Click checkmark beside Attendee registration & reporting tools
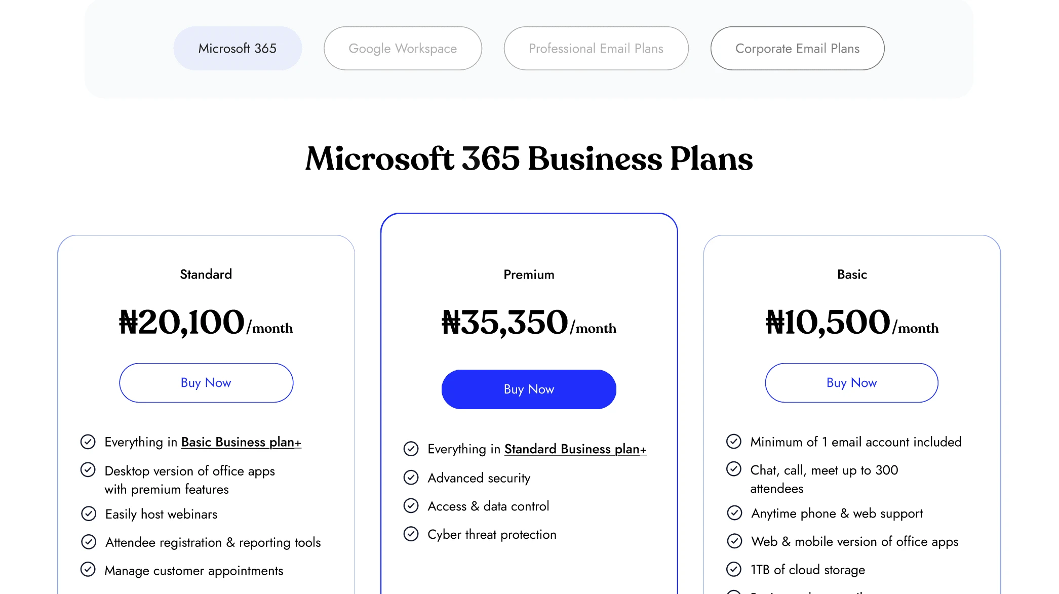This screenshot has width=1059, height=594. pos(88,542)
